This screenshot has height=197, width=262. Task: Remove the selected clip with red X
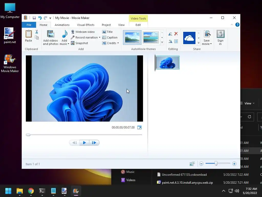pyautogui.click(x=176, y=34)
